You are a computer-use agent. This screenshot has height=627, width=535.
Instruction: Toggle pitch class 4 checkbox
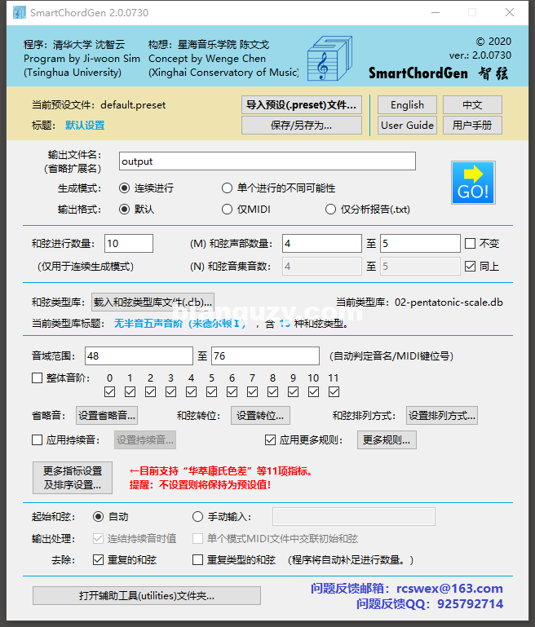[x=191, y=392]
